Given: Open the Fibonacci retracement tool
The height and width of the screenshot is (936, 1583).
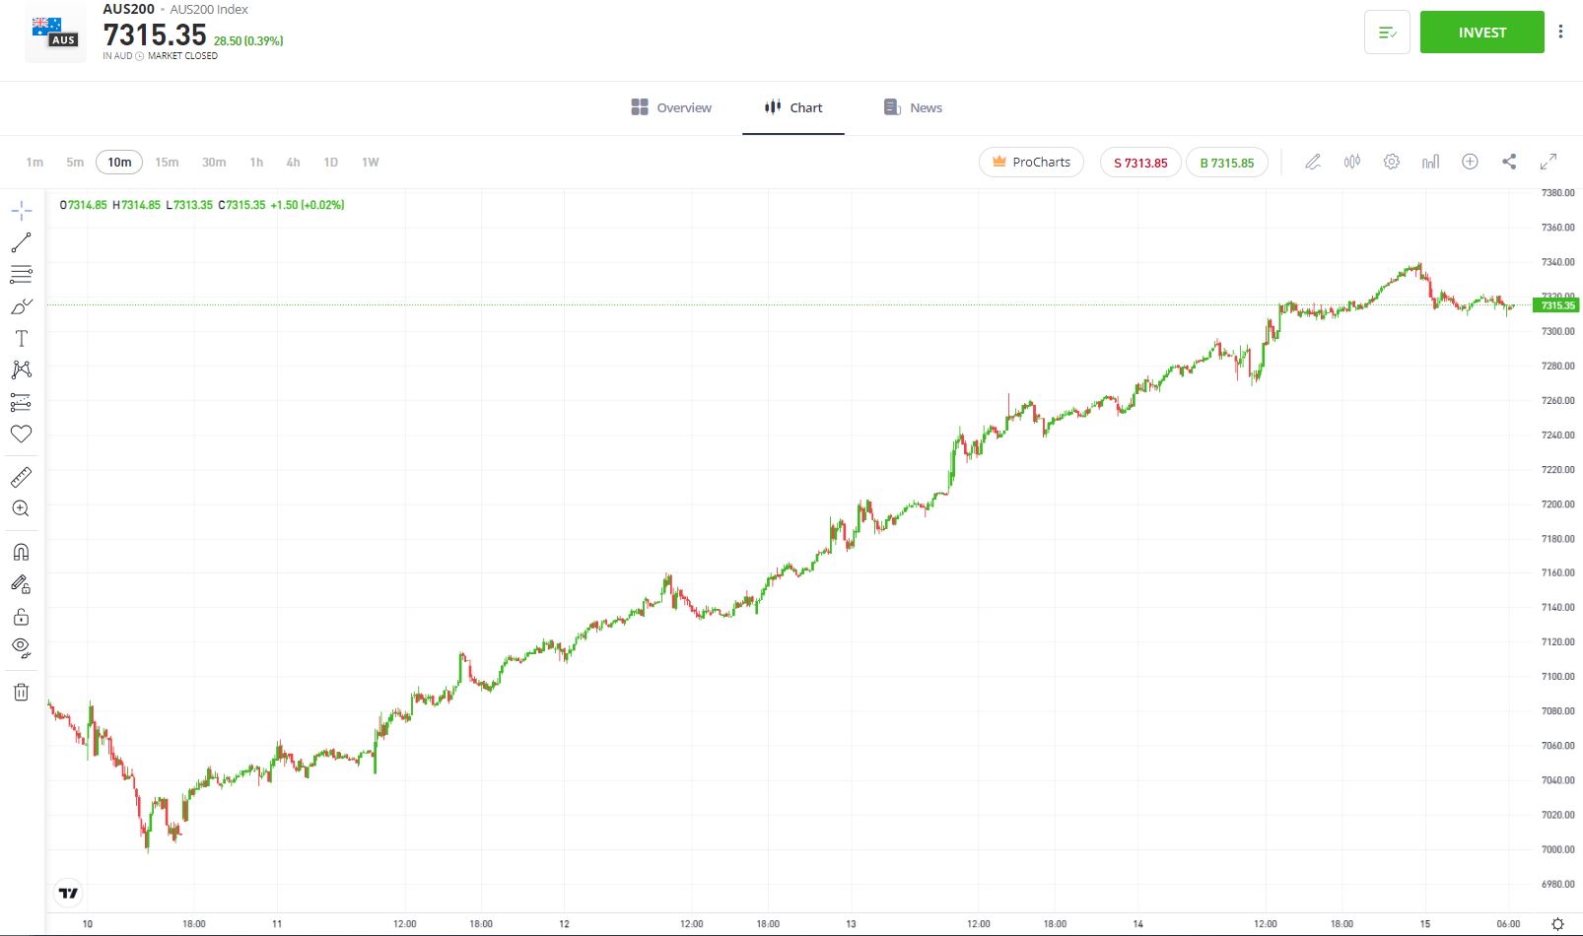Looking at the screenshot, I should (22, 275).
